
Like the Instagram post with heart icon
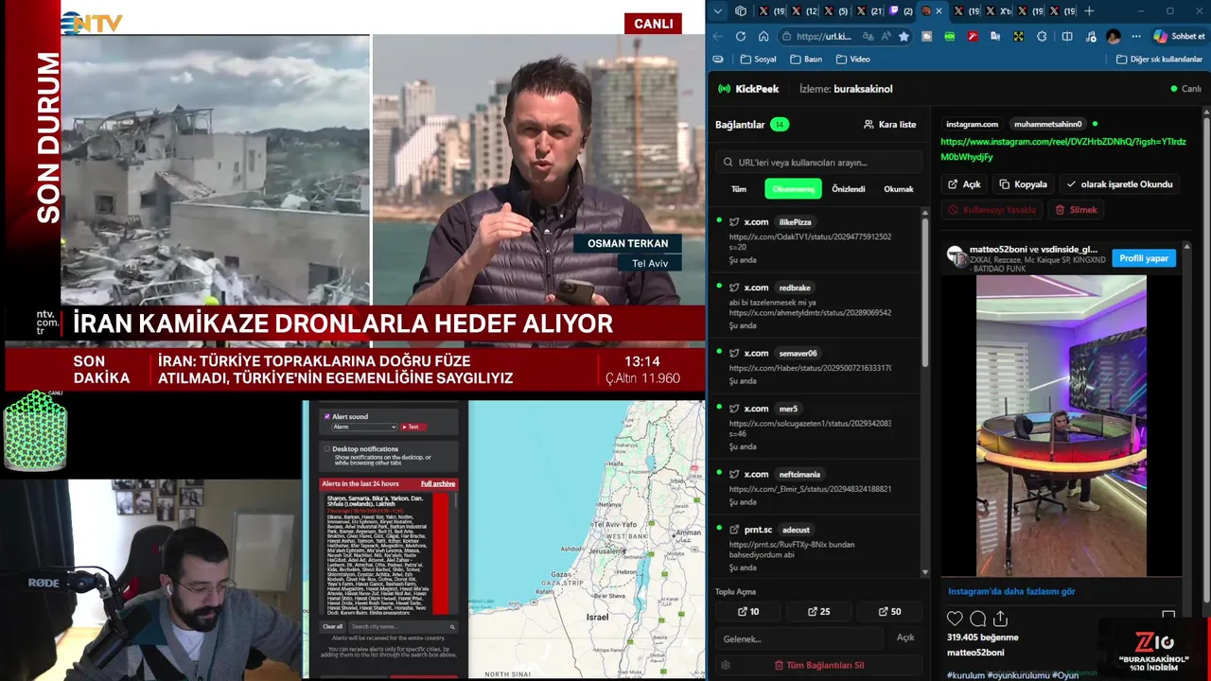coord(955,619)
